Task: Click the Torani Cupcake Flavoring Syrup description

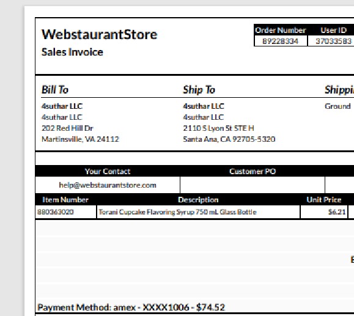Action: point(178,212)
